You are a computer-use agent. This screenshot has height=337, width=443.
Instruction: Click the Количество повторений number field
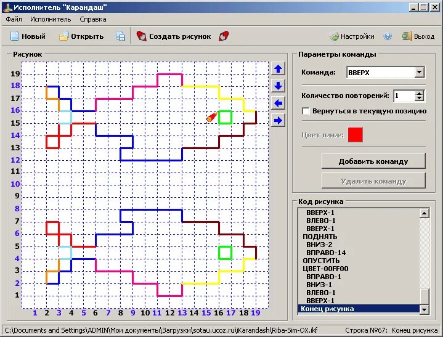click(404, 96)
